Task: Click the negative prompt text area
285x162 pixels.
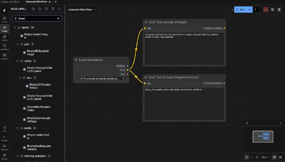Action: pos(184,104)
